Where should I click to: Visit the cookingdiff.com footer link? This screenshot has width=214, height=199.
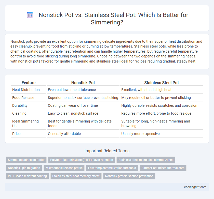tap(195, 187)
